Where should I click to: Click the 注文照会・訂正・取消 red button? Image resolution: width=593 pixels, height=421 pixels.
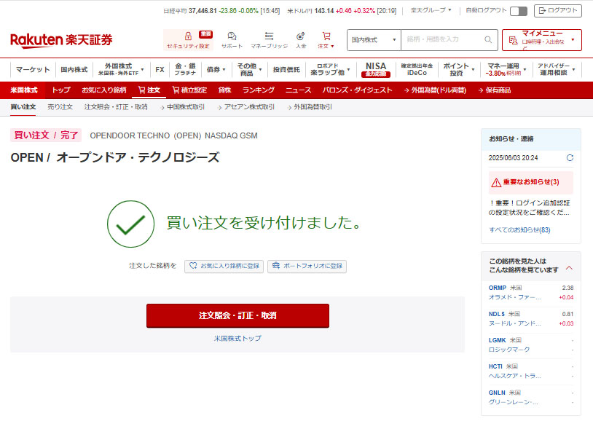click(237, 315)
